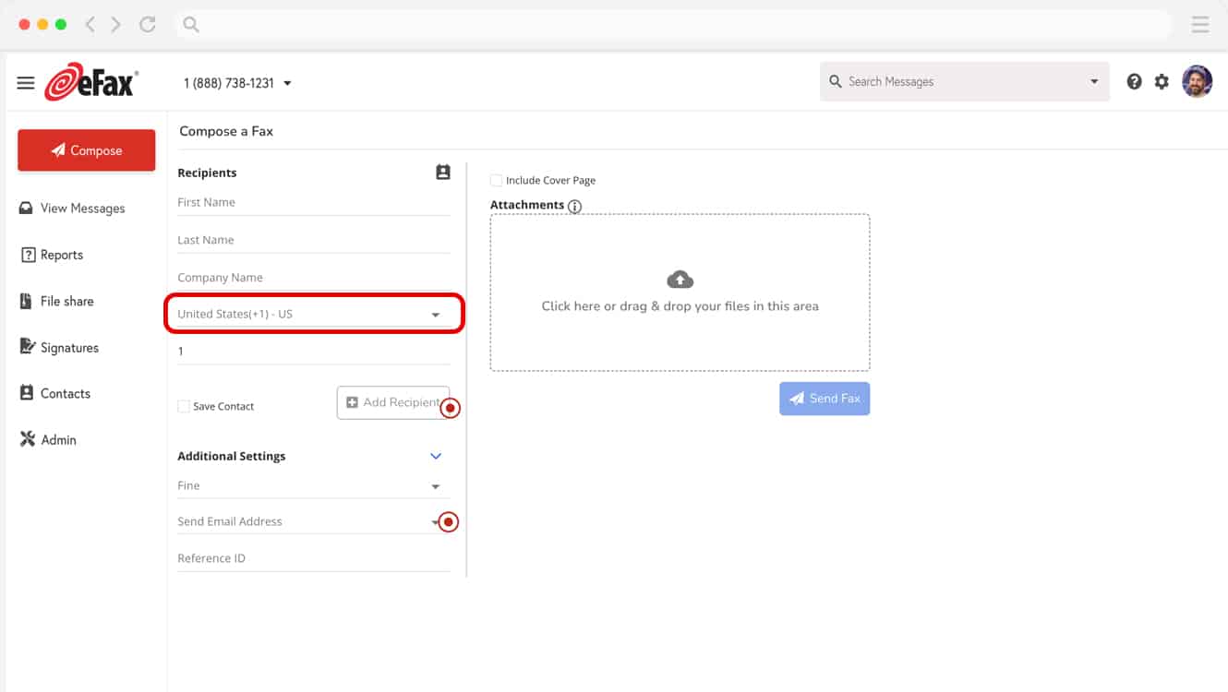This screenshot has height=692, width=1228.
Task: Click the Send Fax button
Action: (824, 398)
